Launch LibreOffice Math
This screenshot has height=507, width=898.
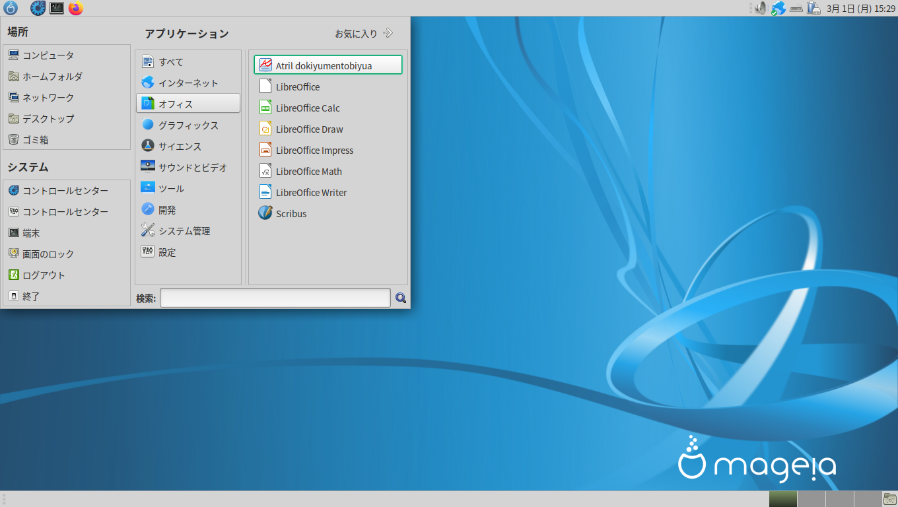(x=328, y=172)
